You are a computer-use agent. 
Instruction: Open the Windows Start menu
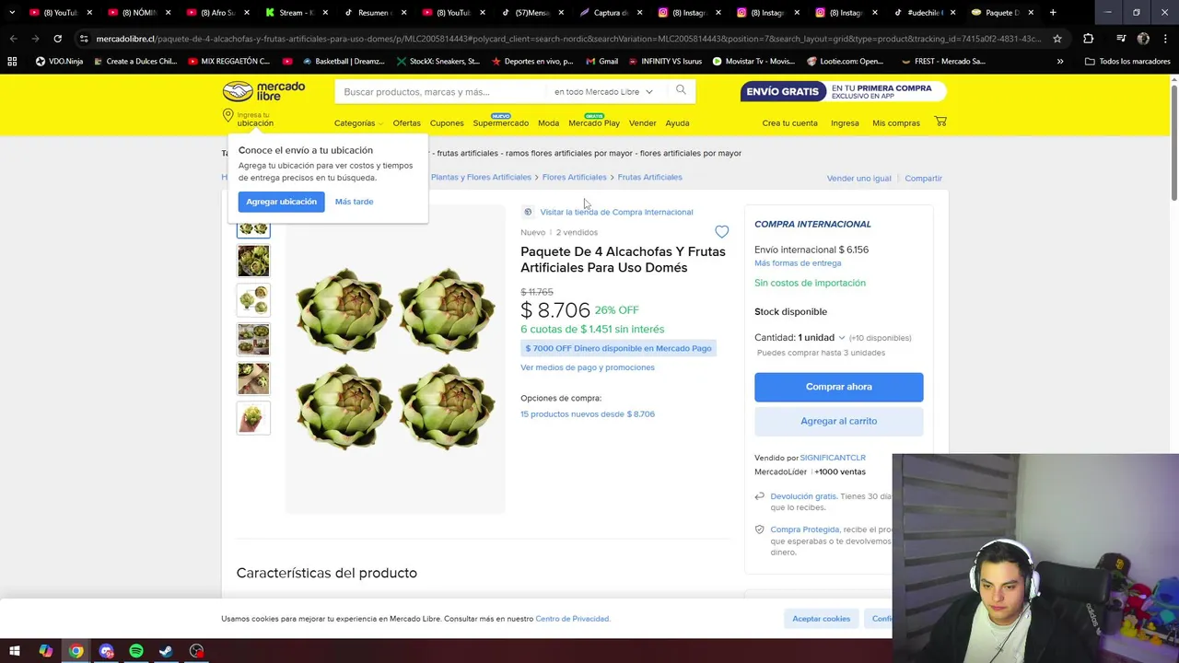pos(15,651)
